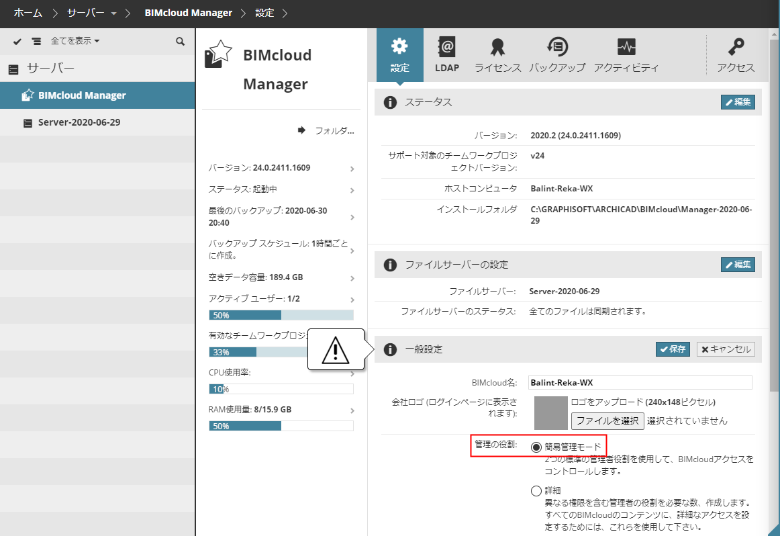This screenshot has height=536, width=780.
Task: Switch to the アクティビティ tab
Action: [626, 55]
